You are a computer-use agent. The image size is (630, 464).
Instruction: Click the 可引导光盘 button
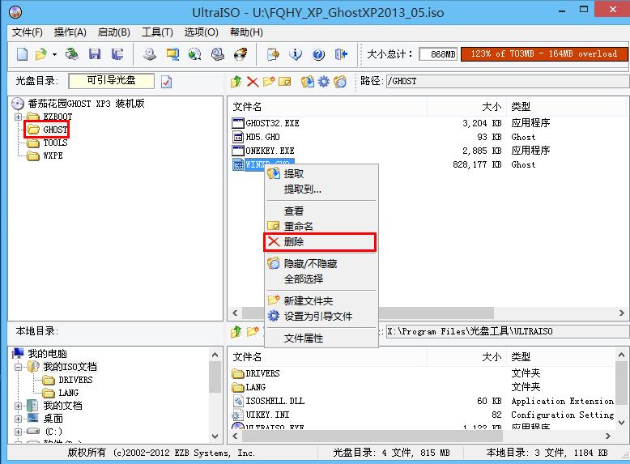(x=112, y=80)
